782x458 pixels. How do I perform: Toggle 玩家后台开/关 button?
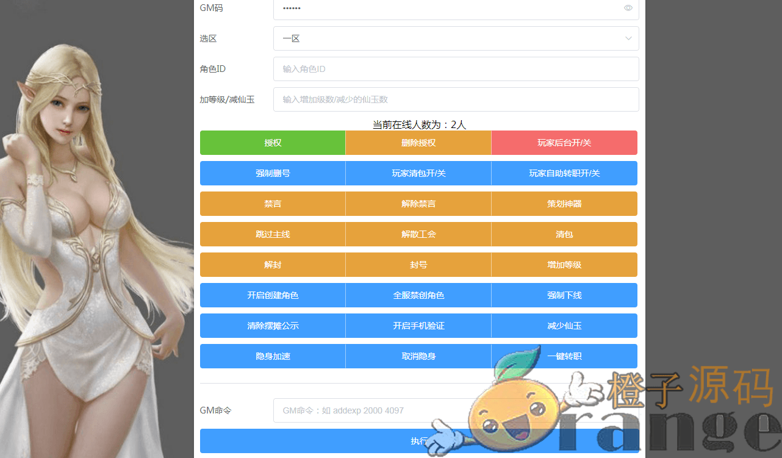[x=564, y=143]
